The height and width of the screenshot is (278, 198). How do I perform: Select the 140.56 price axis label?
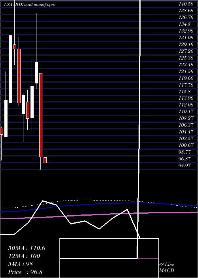[x=186, y=4]
